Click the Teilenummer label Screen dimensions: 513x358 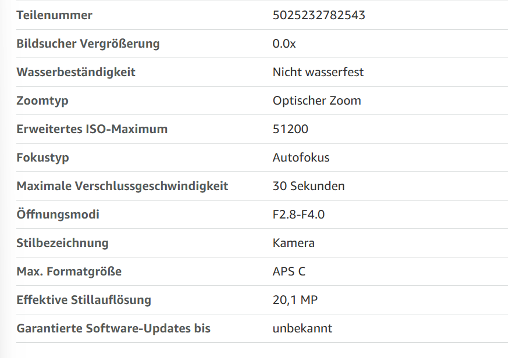55,15
